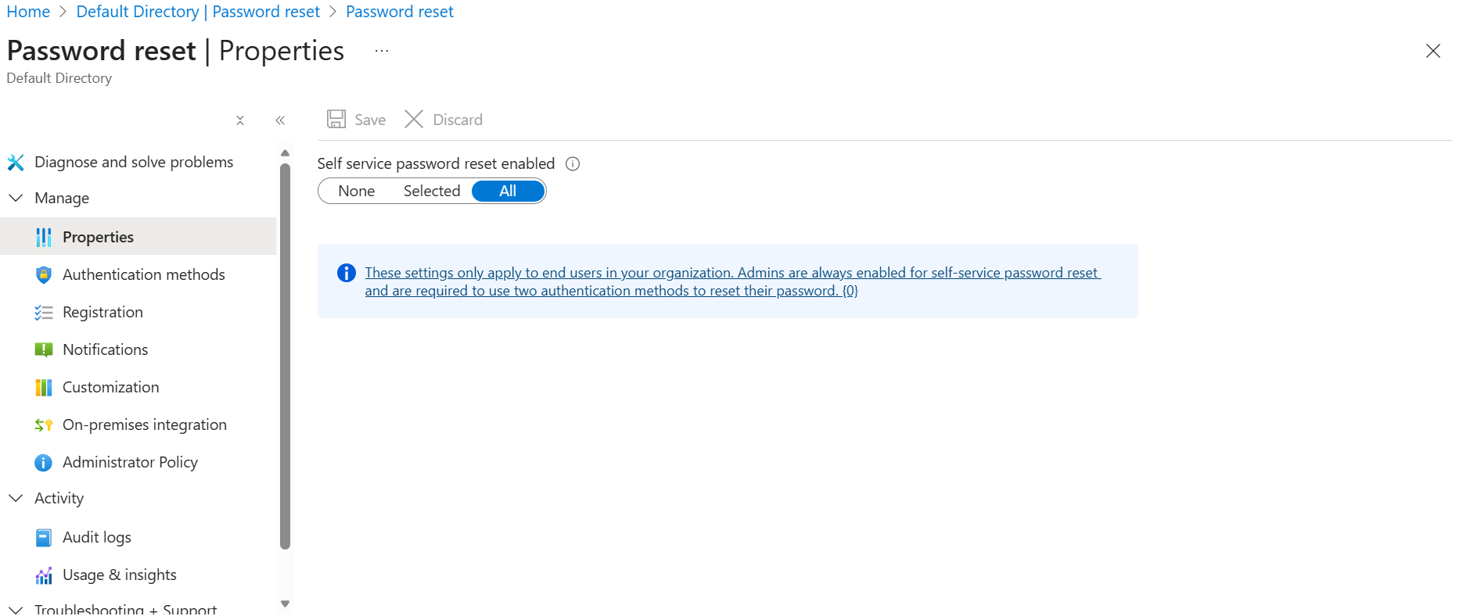Click the Authentication methods shield icon

[44, 275]
